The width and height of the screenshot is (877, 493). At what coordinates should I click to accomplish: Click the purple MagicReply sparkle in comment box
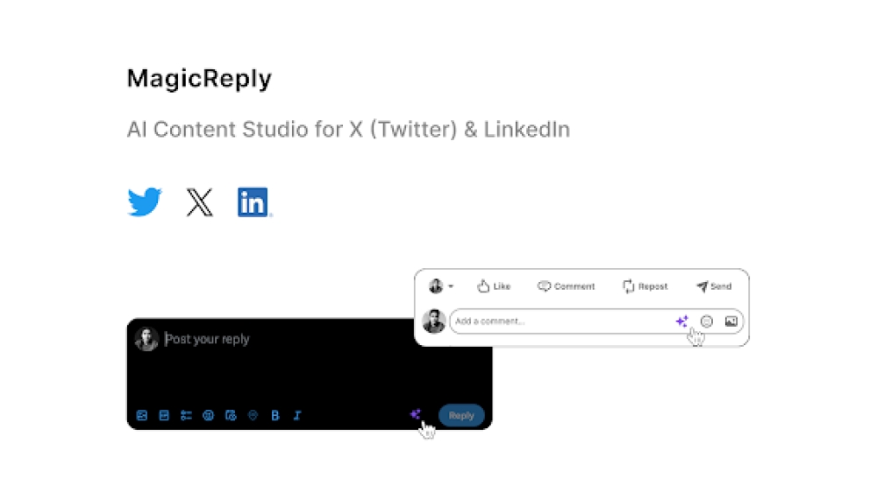[x=681, y=321]
